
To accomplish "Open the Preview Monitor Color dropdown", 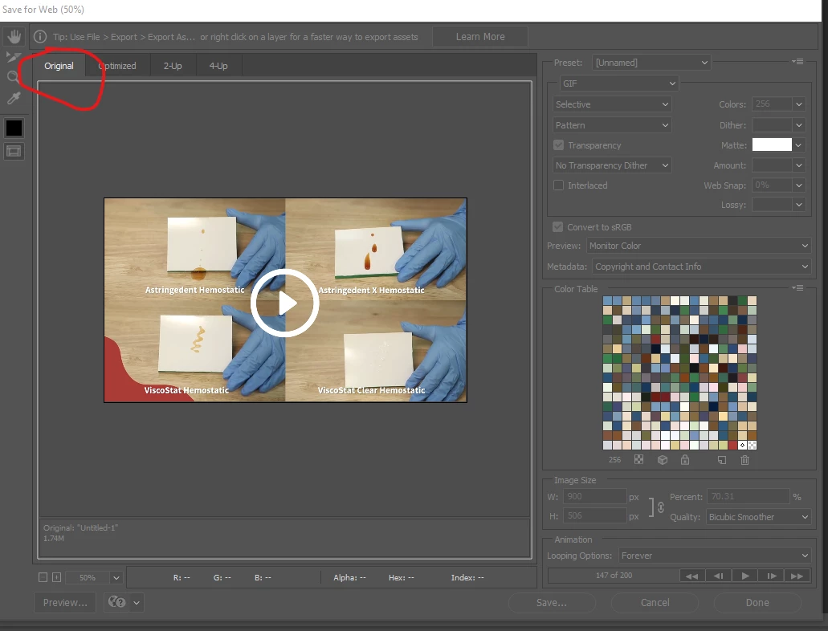I will pos(699,246).
